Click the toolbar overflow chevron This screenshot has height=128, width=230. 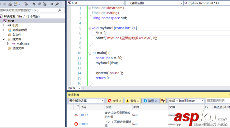63,3
